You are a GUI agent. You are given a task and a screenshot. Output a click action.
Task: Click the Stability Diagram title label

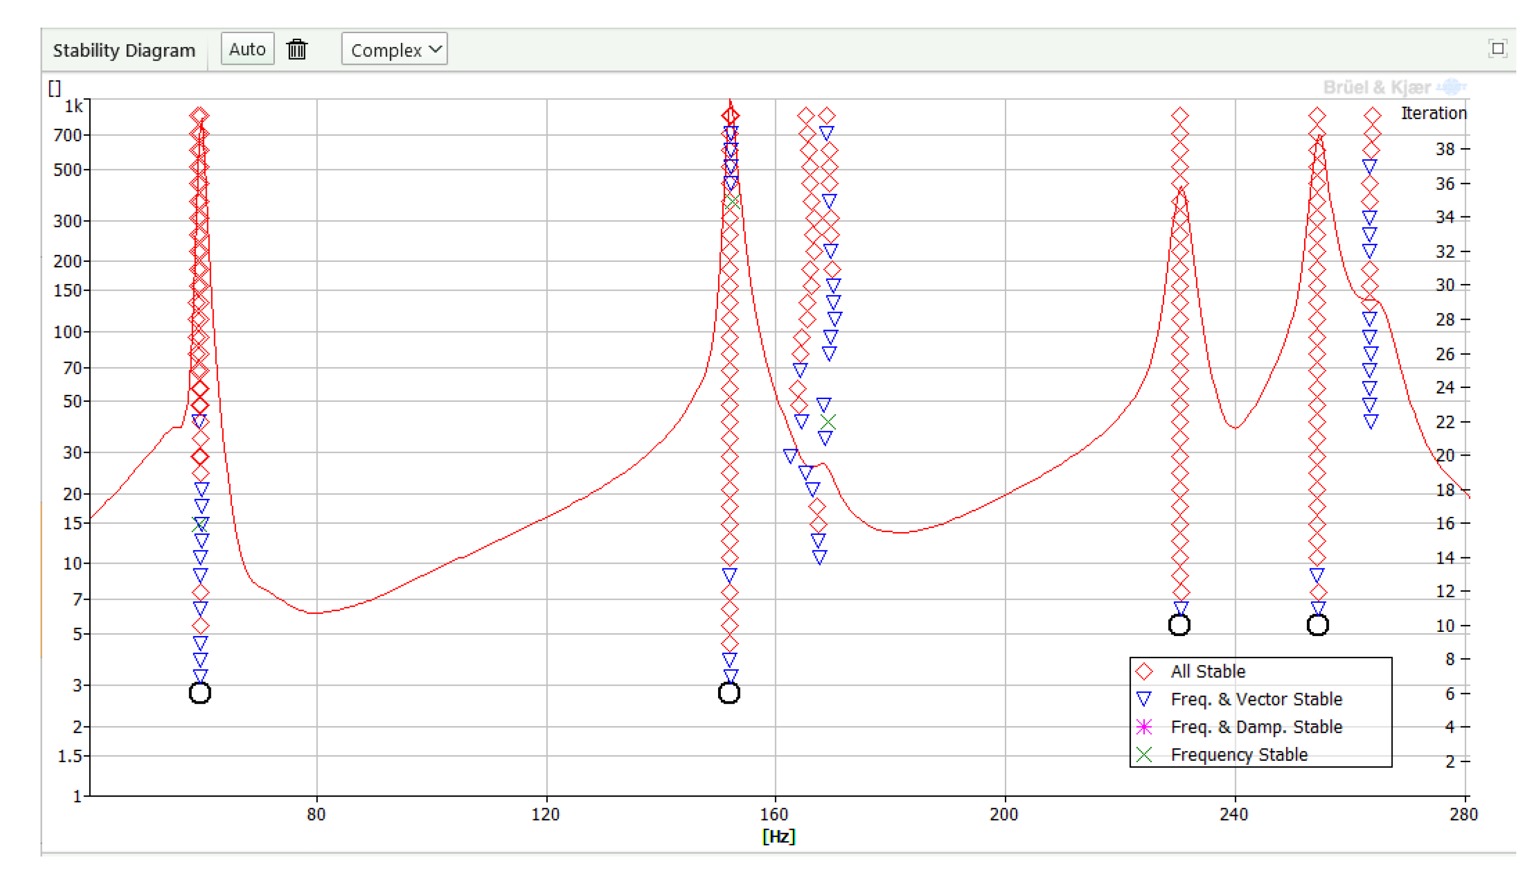124,51
